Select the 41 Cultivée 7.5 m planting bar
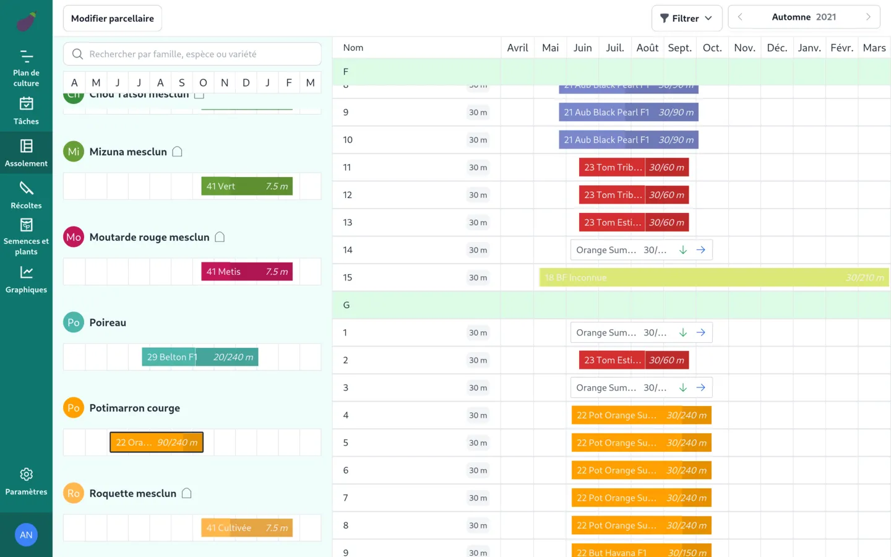 pos(247,528)
